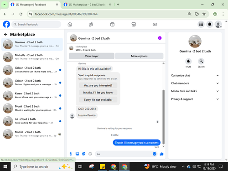This screenshot has width=228, height=171.
Task: Show hidden system tray icons chevron
Action: coord(183,166)
